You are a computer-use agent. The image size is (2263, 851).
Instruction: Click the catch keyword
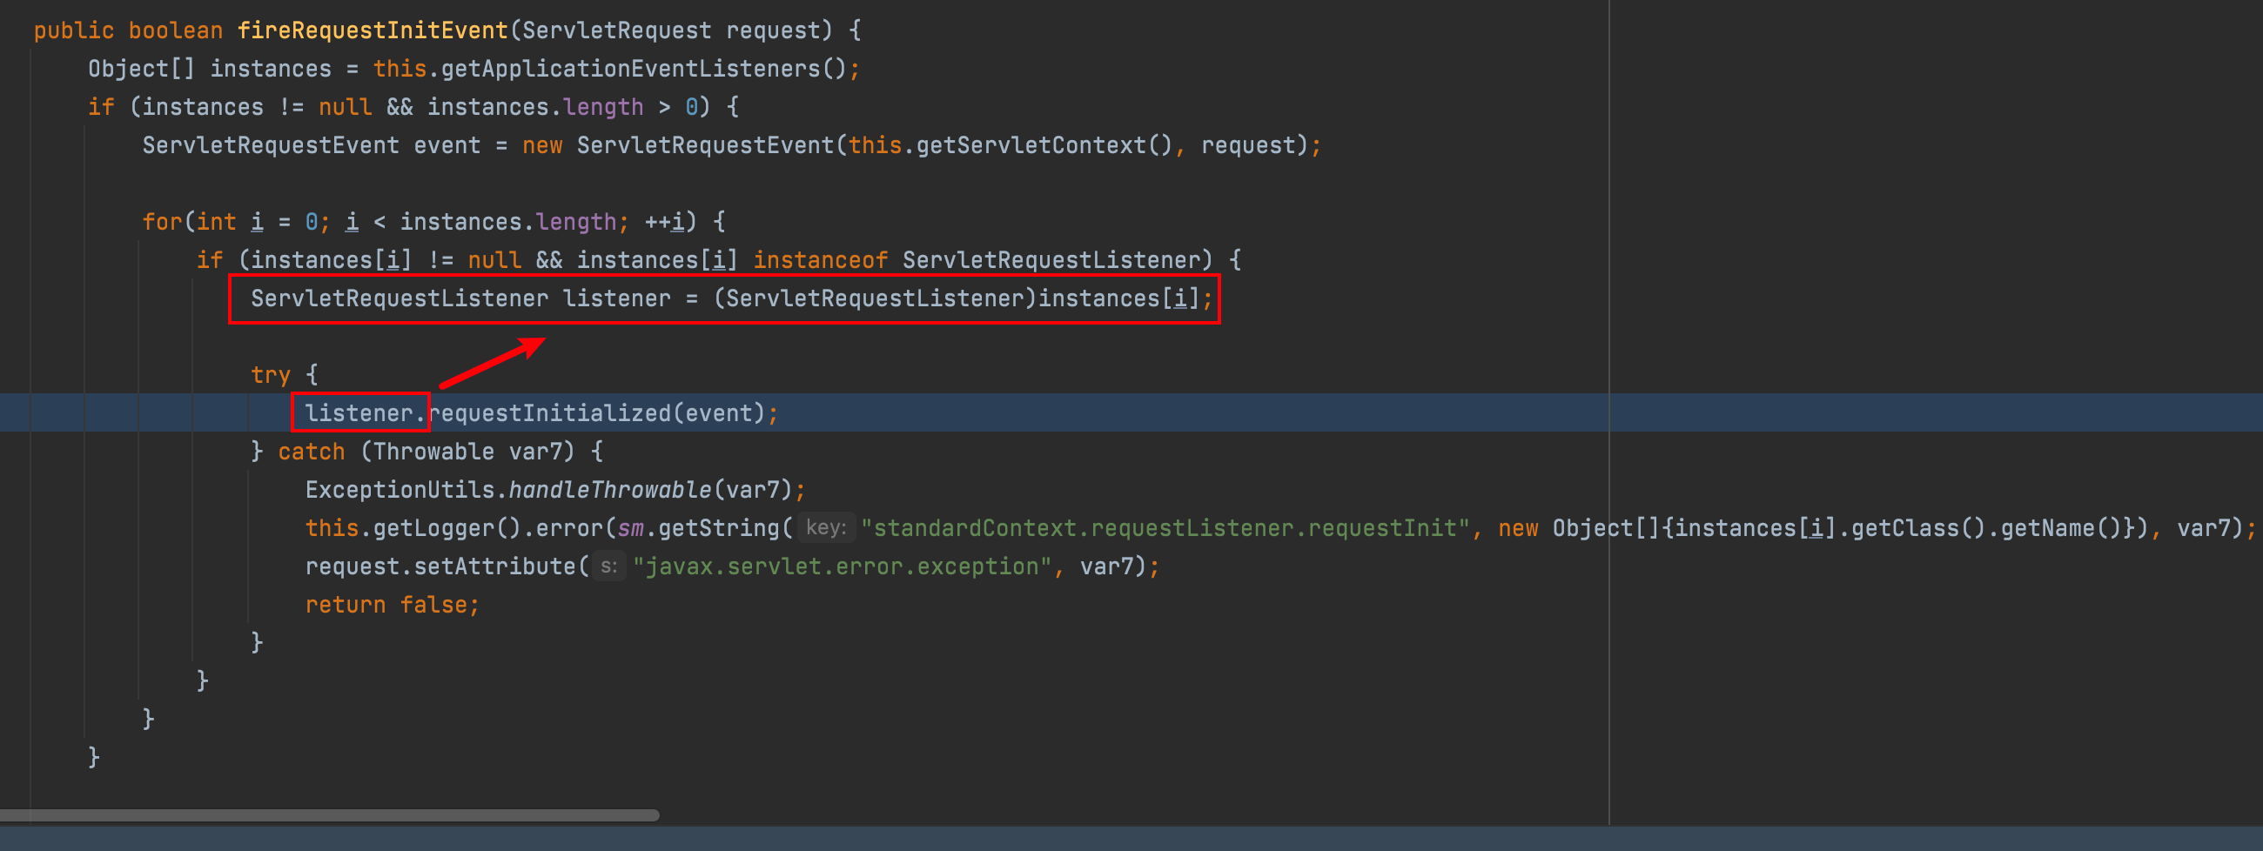click(311, 452)
